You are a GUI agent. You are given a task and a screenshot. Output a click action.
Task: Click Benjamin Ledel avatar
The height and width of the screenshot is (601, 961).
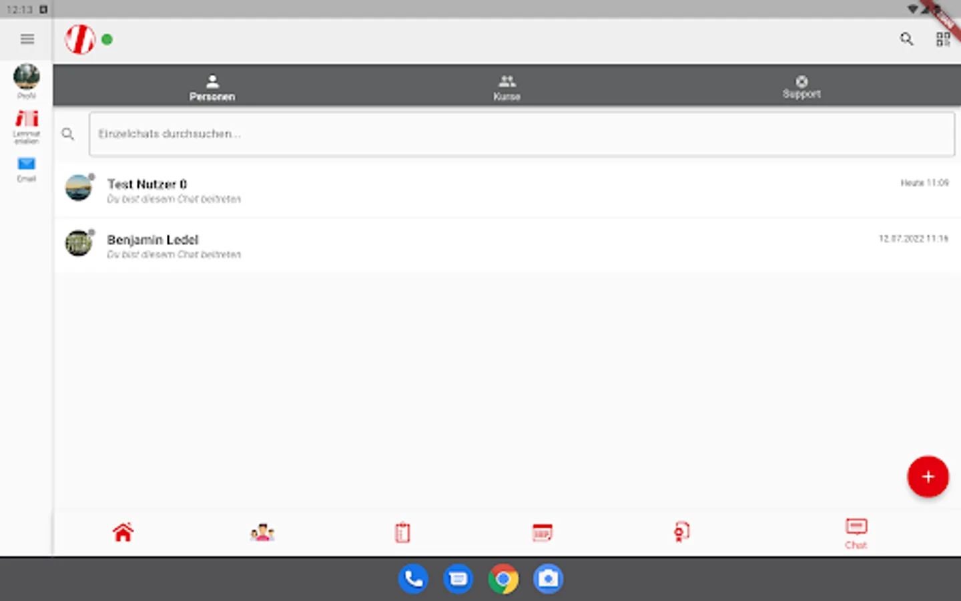[79, 243]
